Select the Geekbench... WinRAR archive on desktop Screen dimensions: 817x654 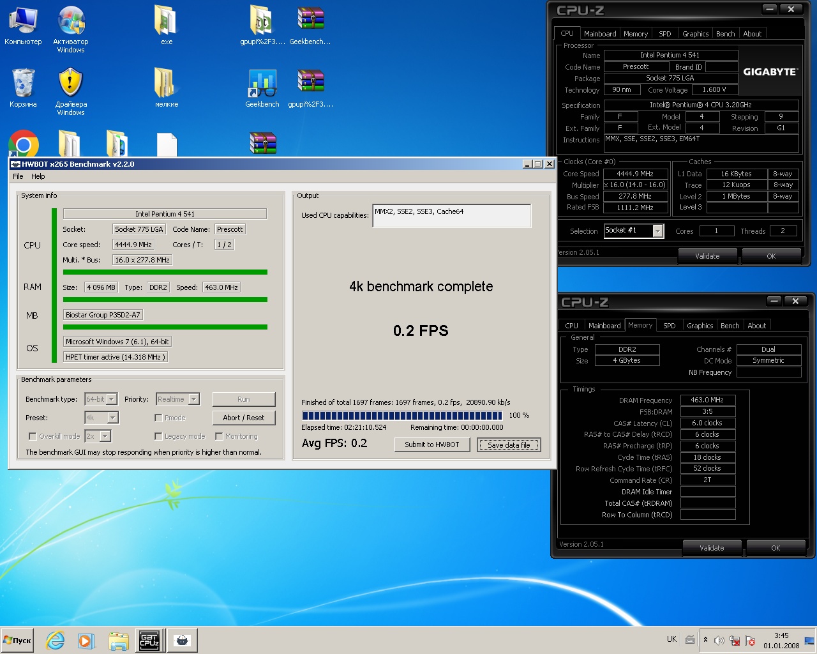pyautogui.click(x=310, y=26)
